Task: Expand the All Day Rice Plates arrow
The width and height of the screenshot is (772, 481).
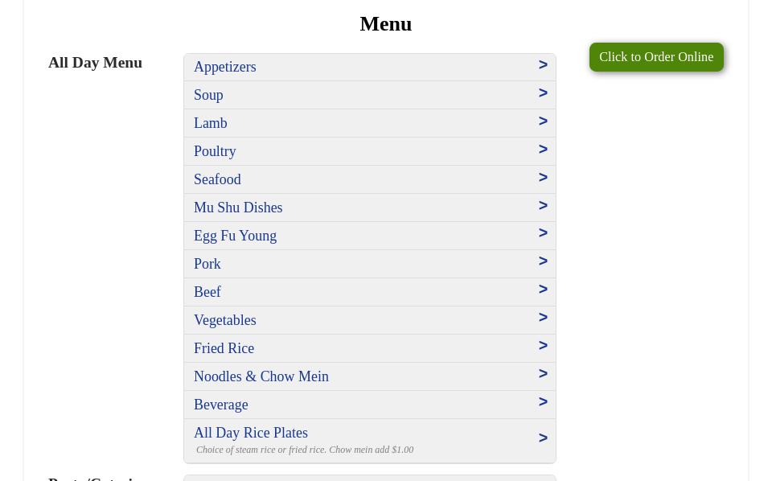Action: [543, 438]
